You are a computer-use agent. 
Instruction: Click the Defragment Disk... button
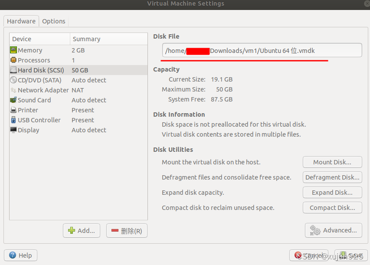click(332, 177)
